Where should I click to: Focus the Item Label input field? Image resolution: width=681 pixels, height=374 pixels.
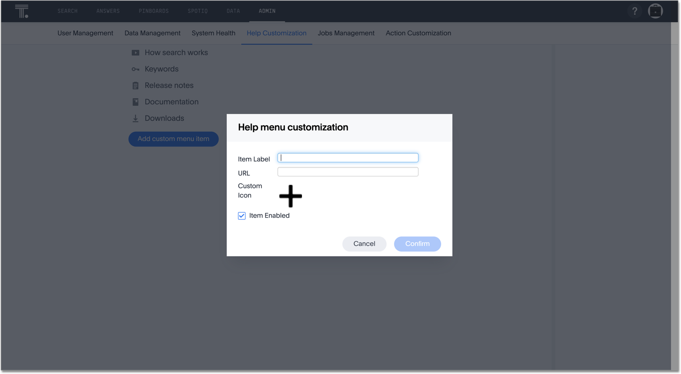(348, 158)
